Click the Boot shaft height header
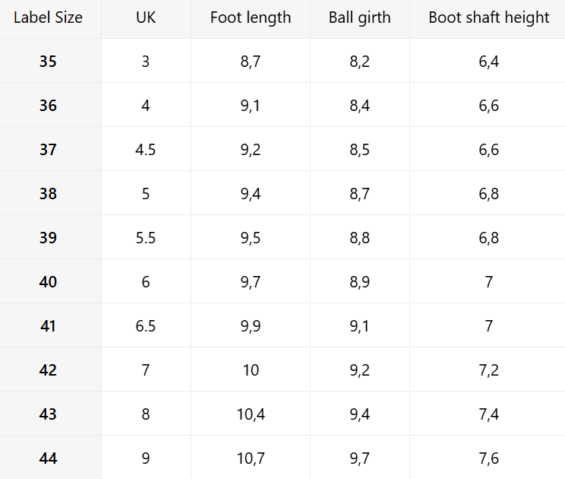Viewport: 565px width, 479px height. (x=489, y=17)
